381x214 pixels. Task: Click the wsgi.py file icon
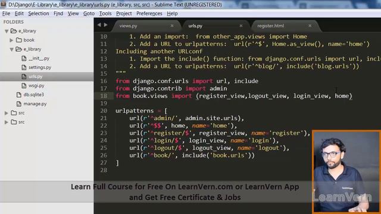24,86
